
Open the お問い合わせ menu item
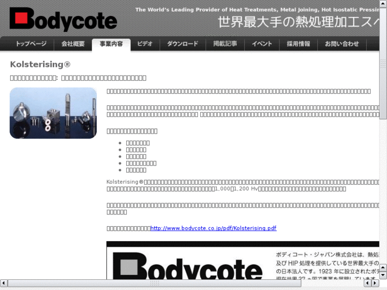tap(342, 44)
